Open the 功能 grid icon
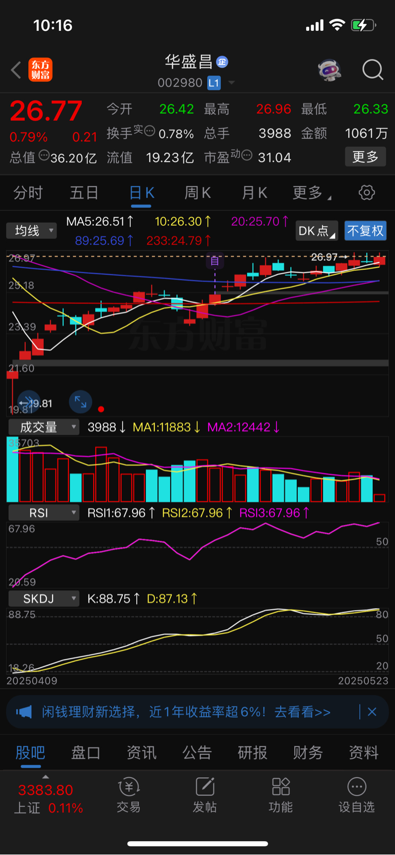The height and width of the screenshot is (855, 395). [x=281, y=787]
